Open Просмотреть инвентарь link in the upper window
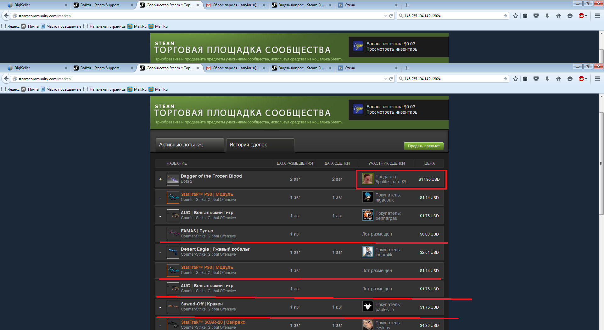The width and height of the screenshot is (604, 330). 392,49
